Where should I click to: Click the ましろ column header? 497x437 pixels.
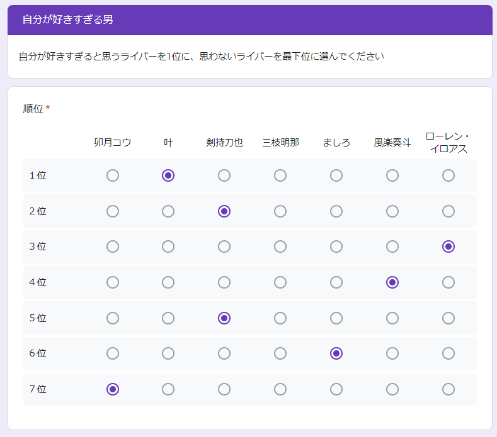(336, 142)
